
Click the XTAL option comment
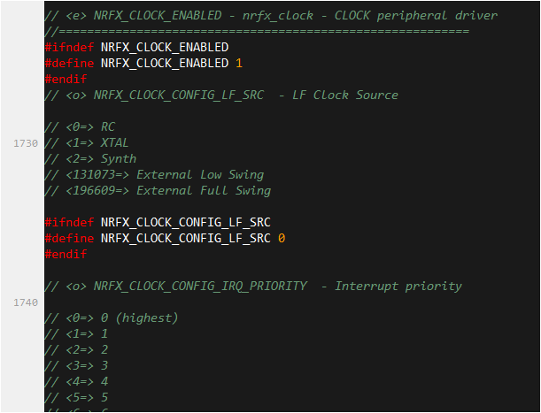[x=87, y=143]
